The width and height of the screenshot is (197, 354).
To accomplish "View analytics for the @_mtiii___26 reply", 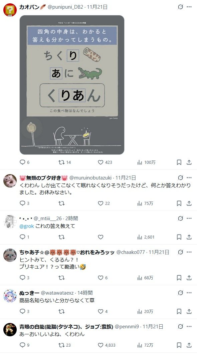I will (146, 237).
